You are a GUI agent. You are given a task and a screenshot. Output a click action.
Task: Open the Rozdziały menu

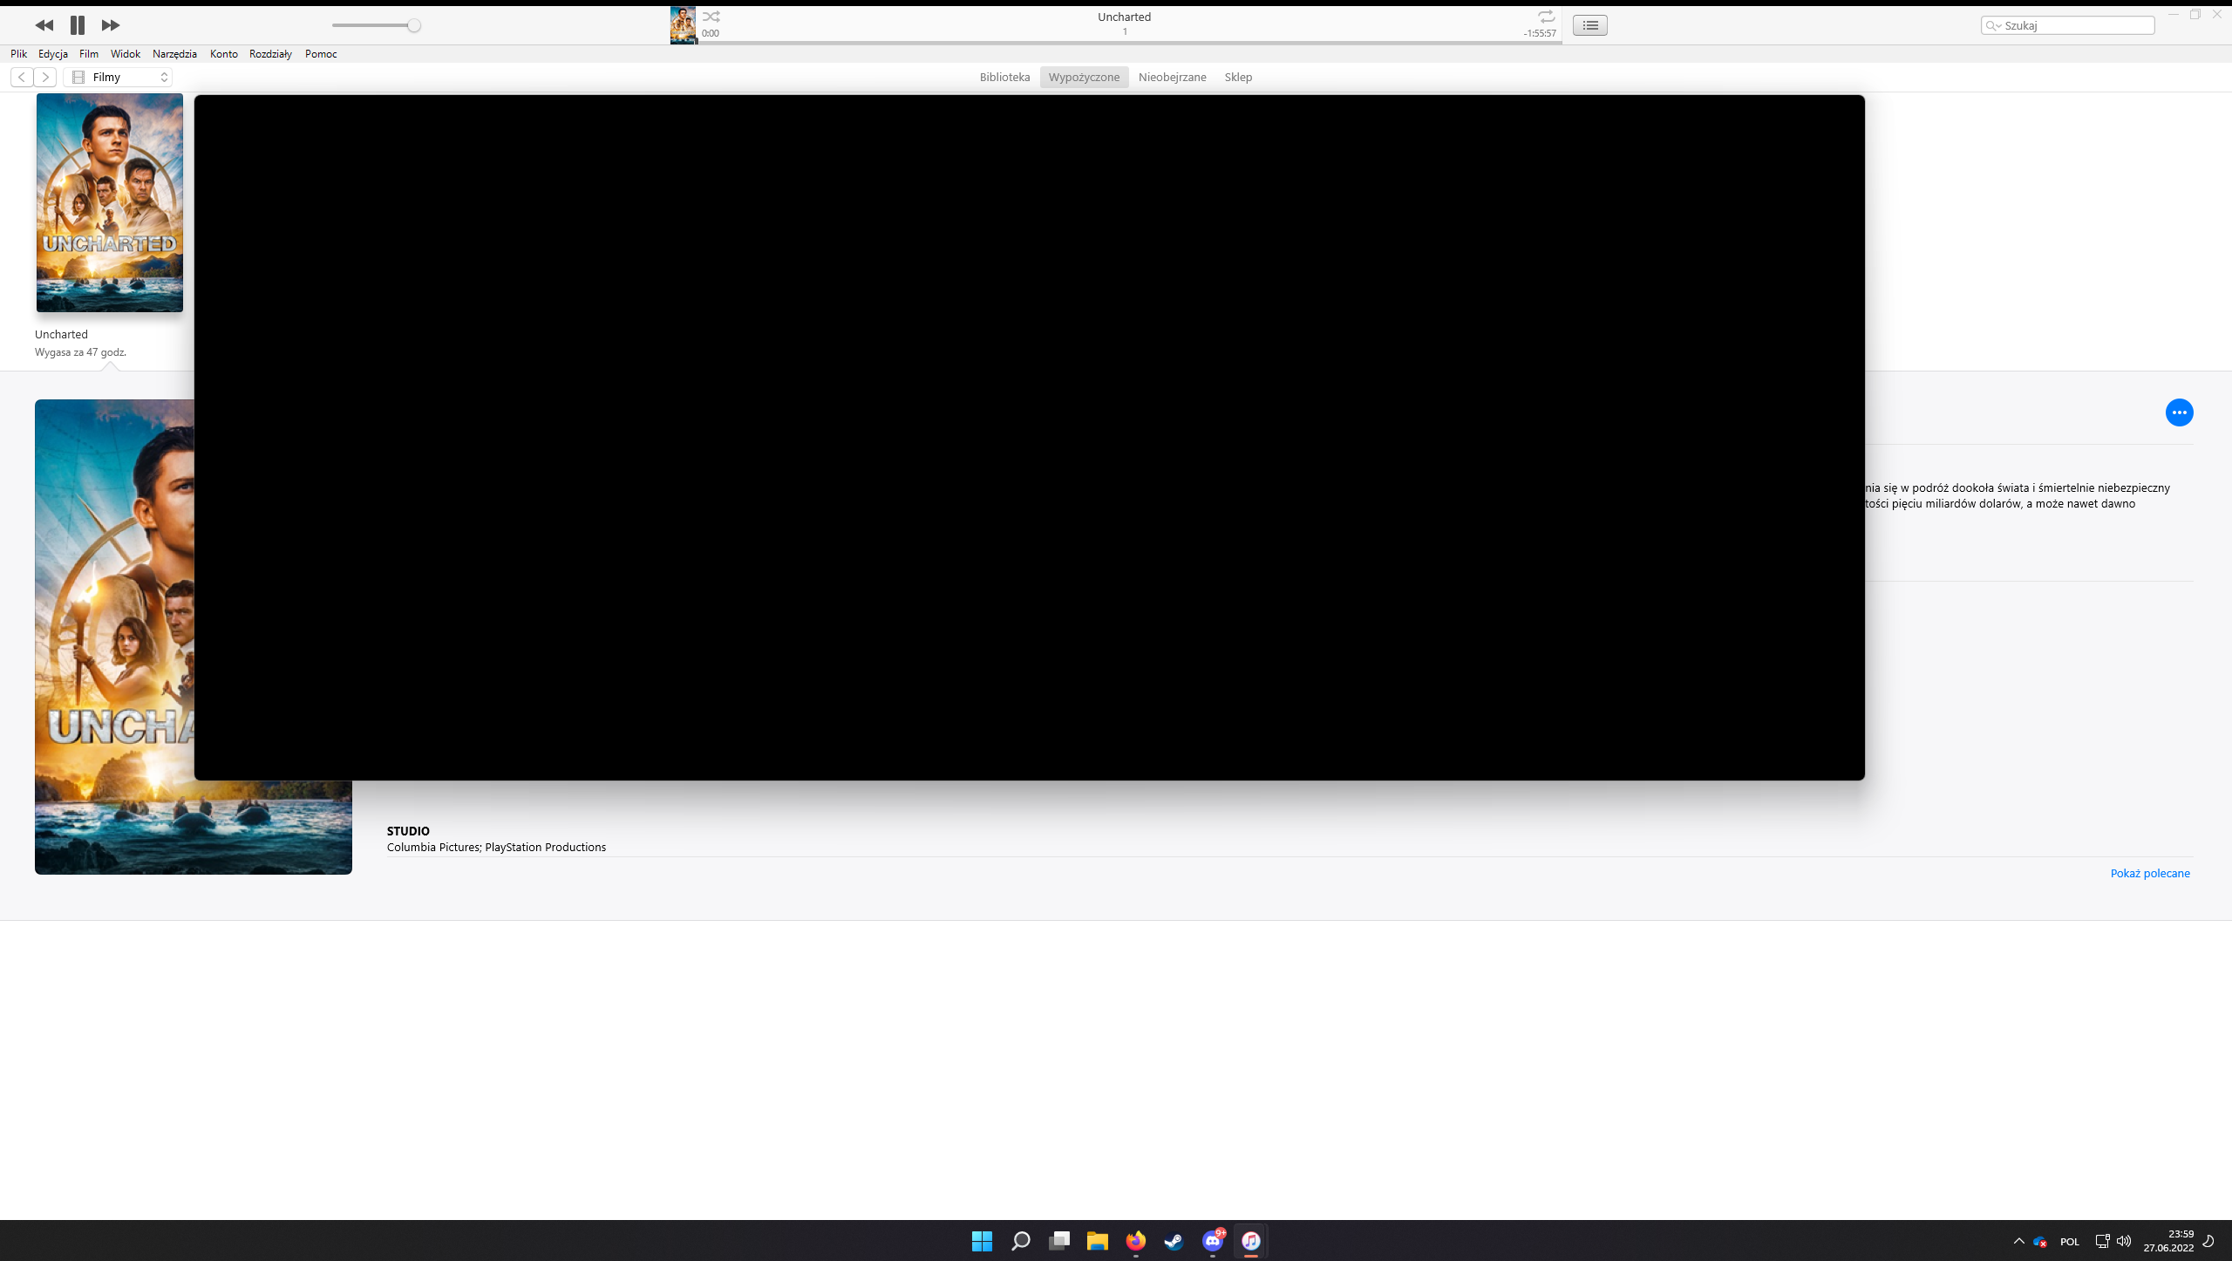click(x=270, y=54)
